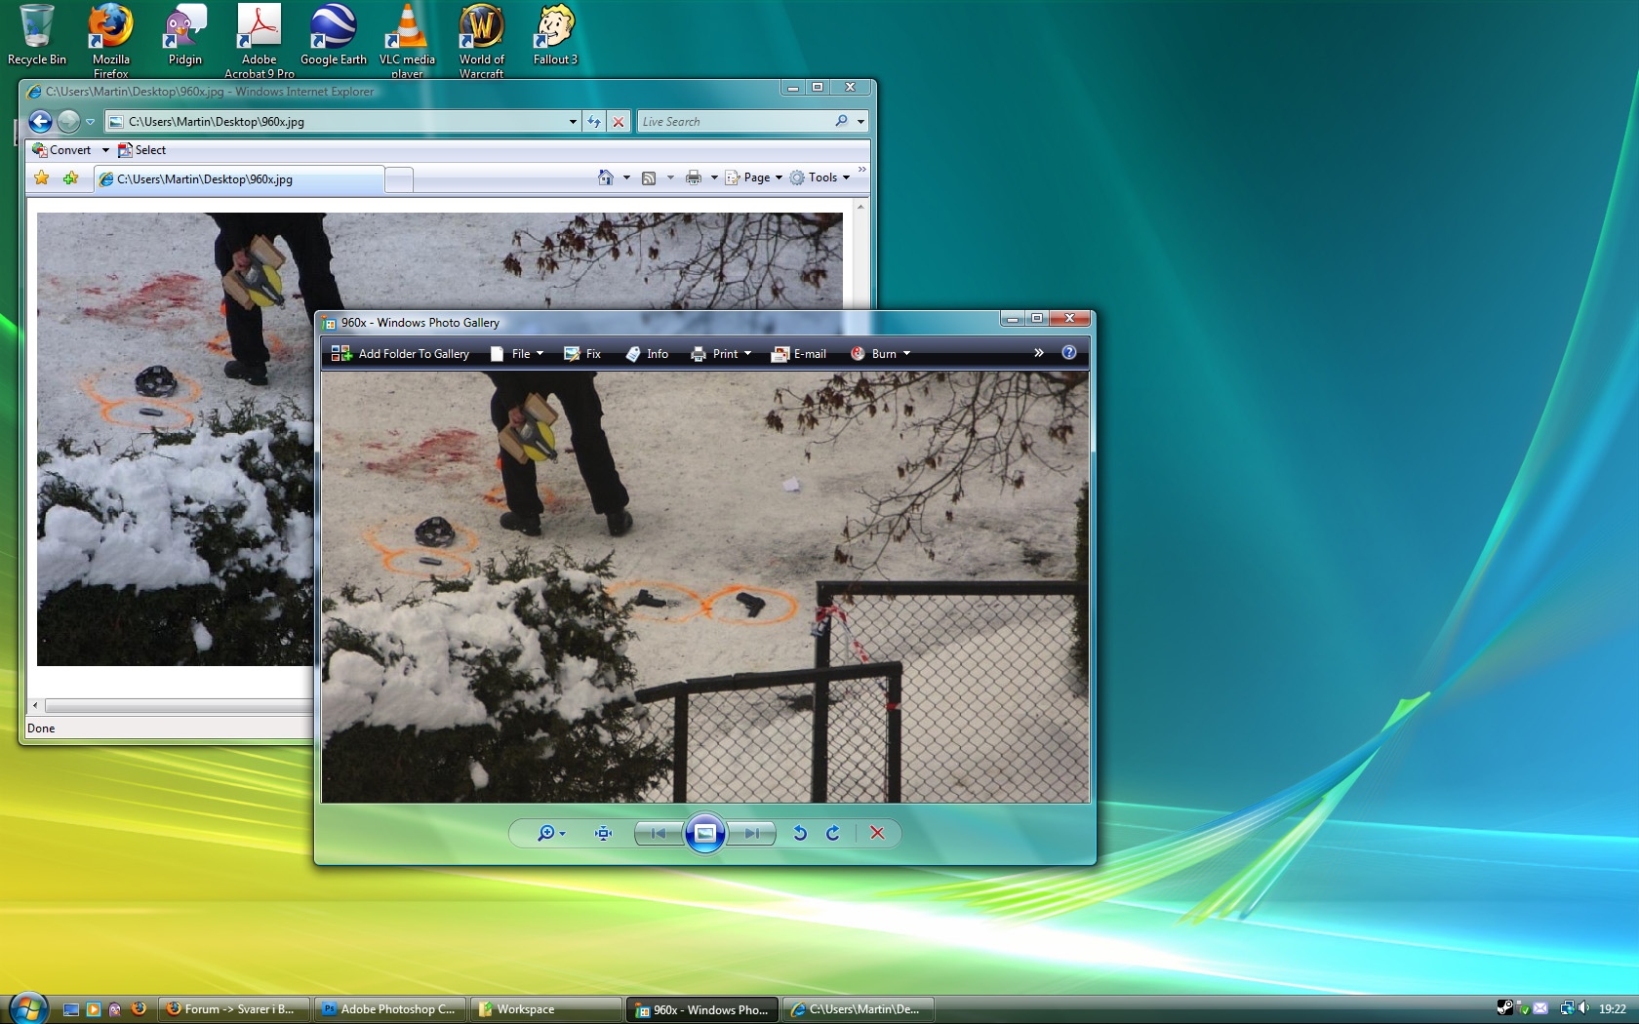Click Add to Favorites icon
1639x1024 pixels.
[x=71, y=178]
